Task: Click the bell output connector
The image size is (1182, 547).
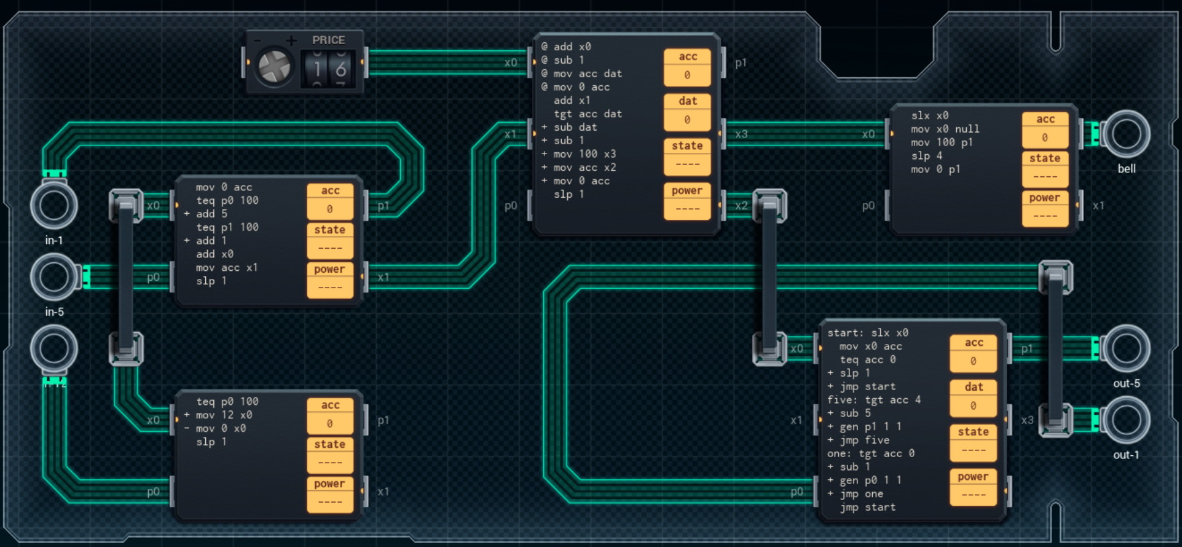Action: pos(1126,134)
